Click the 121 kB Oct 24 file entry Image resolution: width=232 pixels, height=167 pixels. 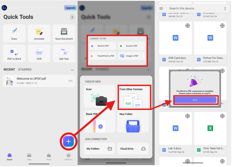(x=210, y=16)
